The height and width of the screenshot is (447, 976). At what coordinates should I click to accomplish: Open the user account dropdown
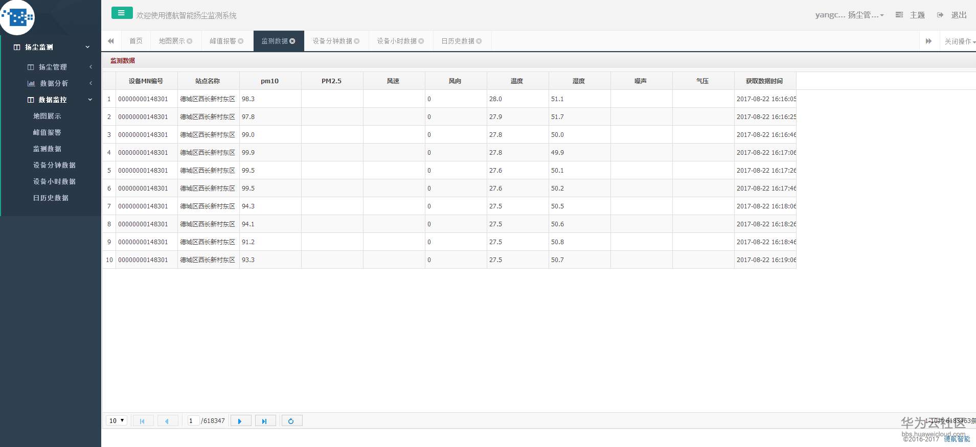coord(850,15)
